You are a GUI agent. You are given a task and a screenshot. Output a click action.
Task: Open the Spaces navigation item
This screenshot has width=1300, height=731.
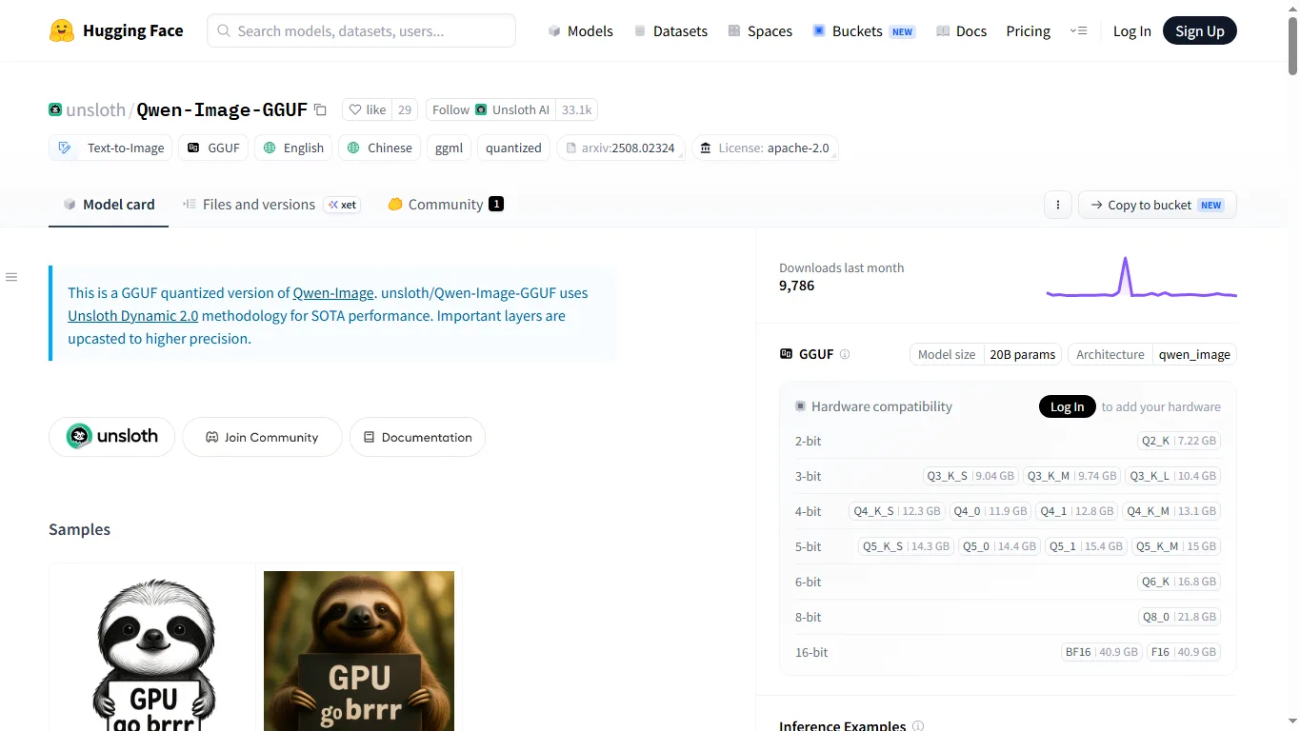[x=760, y=30]
